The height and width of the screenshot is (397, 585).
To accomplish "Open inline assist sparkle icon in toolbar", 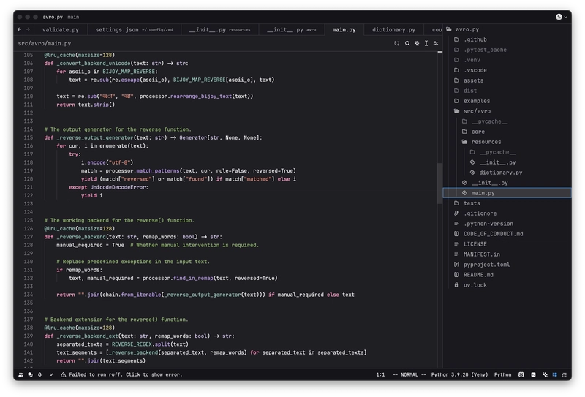I will click(417, 44).
